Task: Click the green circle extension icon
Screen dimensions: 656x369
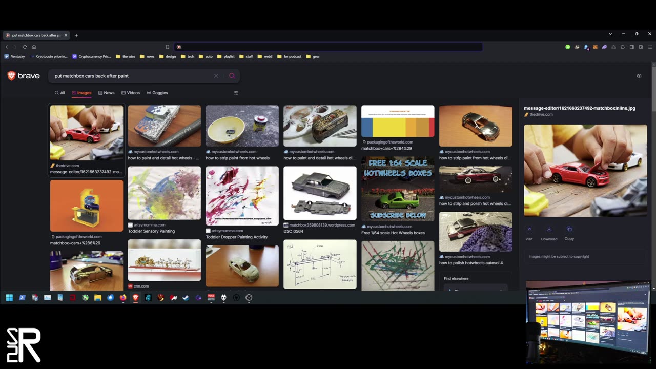Action: pyautogui.click(x=568, y=47)
